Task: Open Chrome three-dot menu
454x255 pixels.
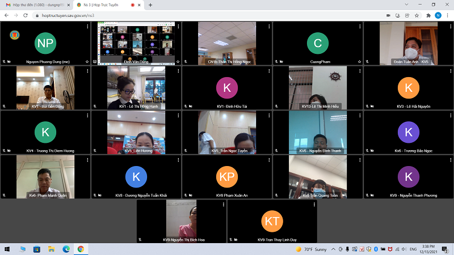Action: [x=448, y=15]
